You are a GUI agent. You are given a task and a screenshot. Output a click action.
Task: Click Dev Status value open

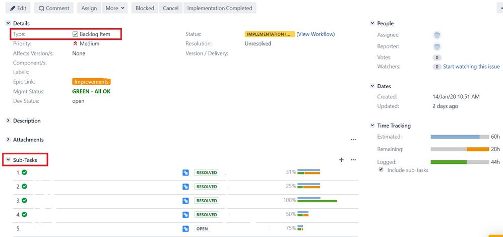[x=78, y=101]
